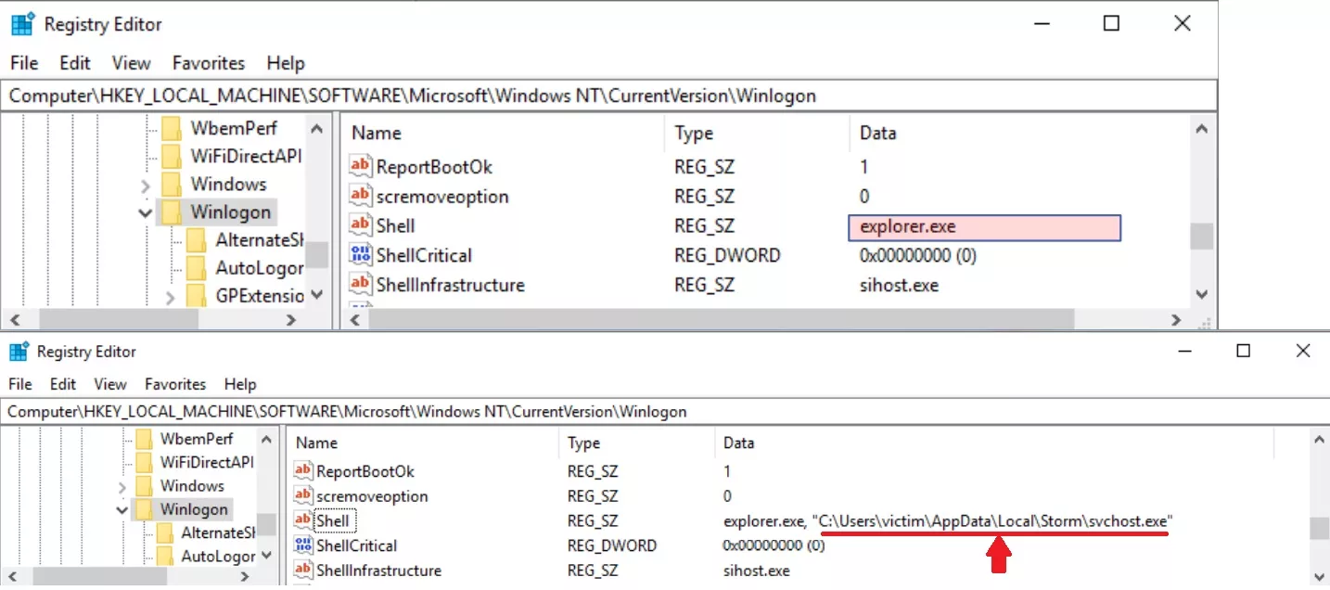This screenshot has width=1330, height=590.
Task: Select ShellCritical REG_DWORD type cell in top window
Action: click(x=727, y=255)
